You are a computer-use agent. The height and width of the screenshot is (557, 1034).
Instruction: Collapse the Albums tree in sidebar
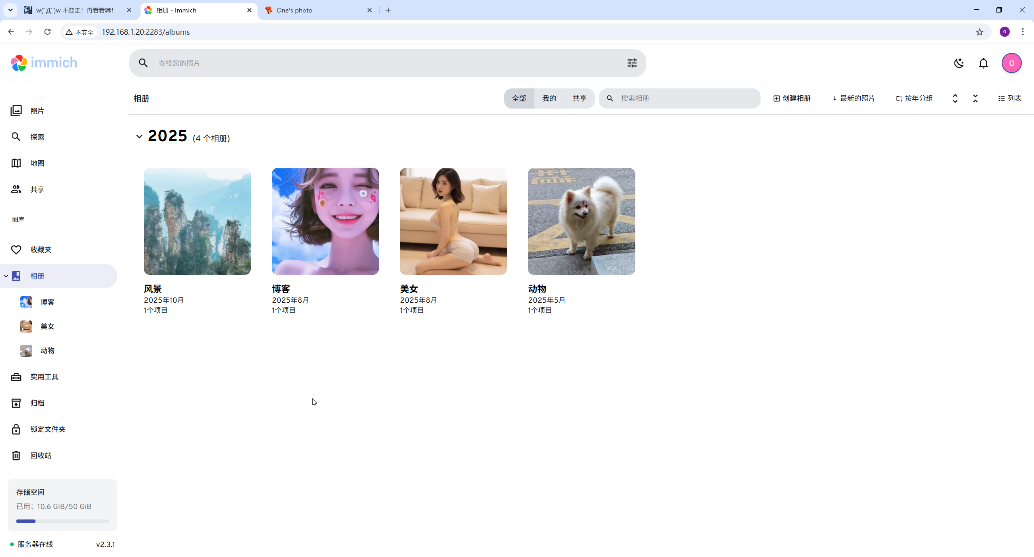click(x=6, y=276)
